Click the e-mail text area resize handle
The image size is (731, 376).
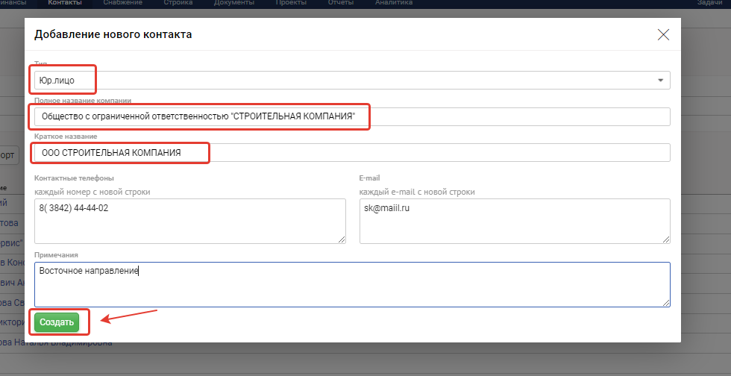[x=667, y=239]
